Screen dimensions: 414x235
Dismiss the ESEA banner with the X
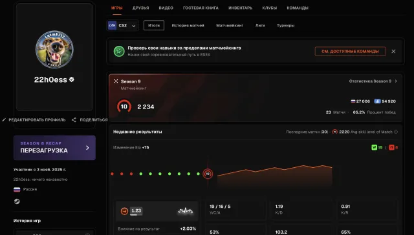pos(393,52)
